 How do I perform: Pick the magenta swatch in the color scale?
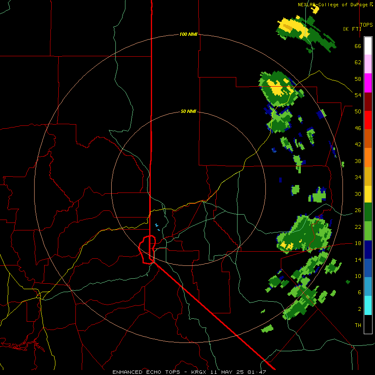[x=368, y=83]
